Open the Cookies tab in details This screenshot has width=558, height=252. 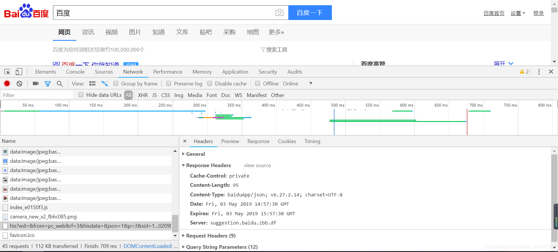click(x=287, y=141)
